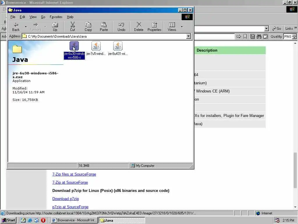Click the Windows CE (ARM) table cell
The width and height of the screenshot is (298, 224).
(230, 91)
